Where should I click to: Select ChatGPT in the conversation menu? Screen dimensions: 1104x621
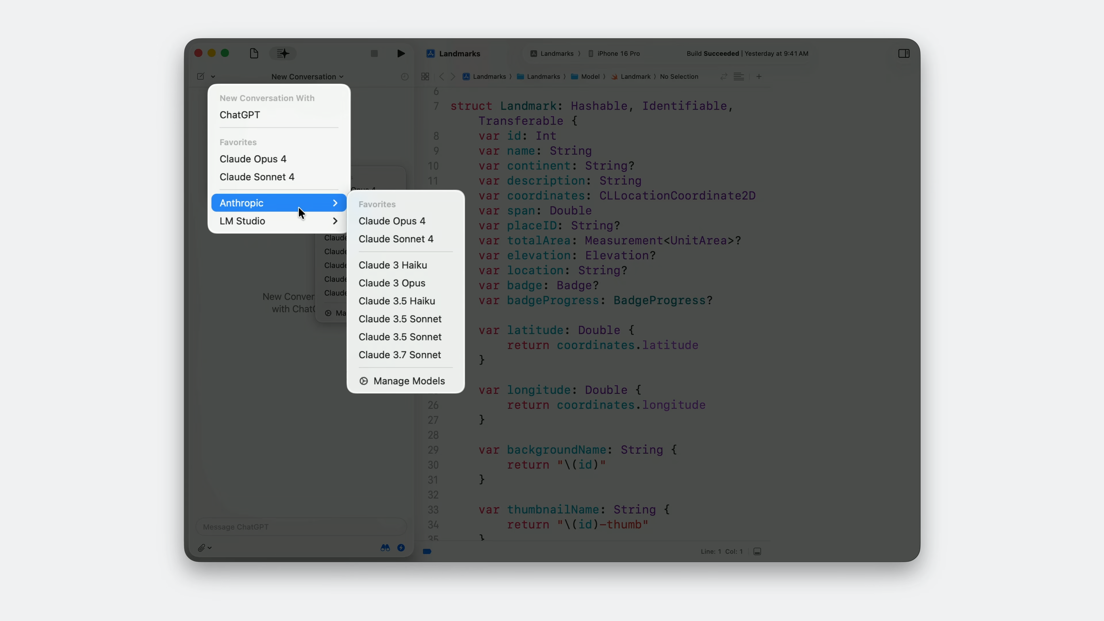[239, 115]
